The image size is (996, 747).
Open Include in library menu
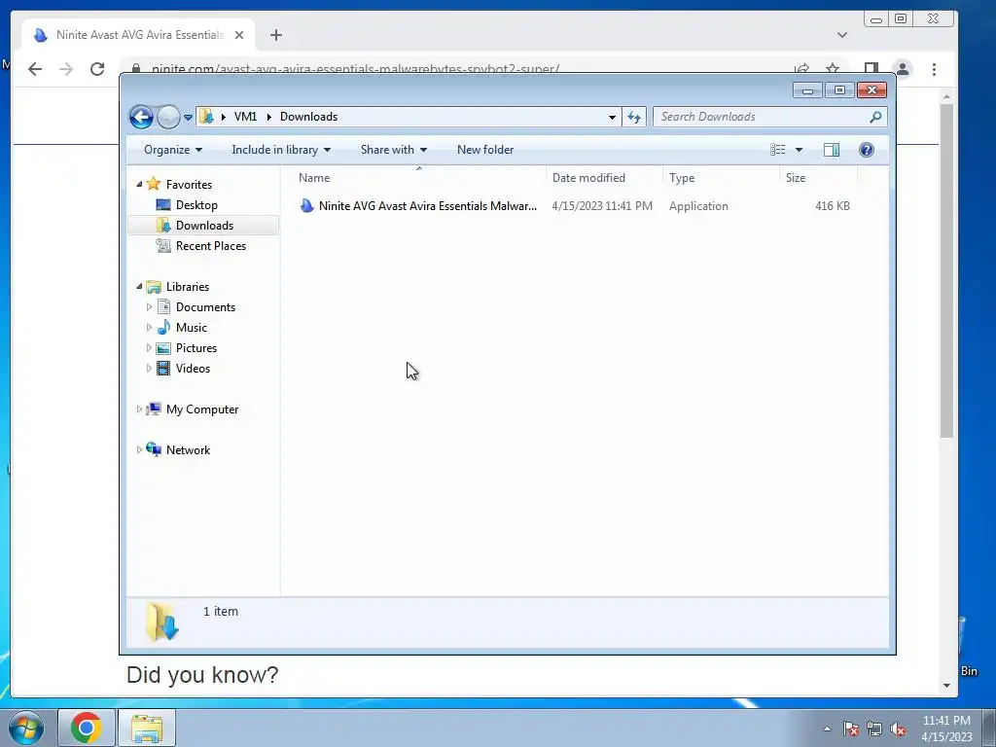281,150
